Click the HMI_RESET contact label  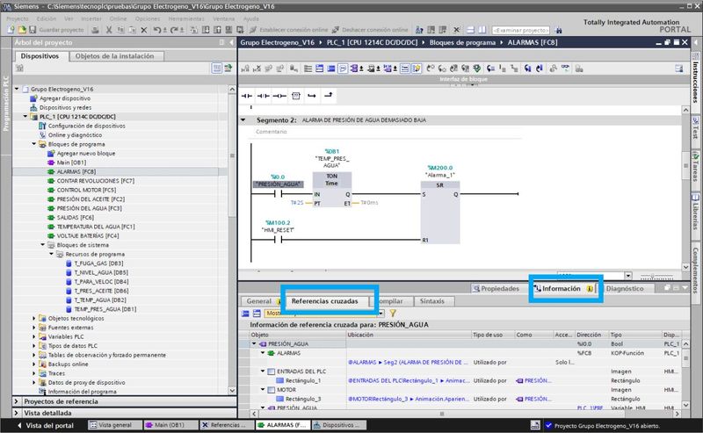278,230
